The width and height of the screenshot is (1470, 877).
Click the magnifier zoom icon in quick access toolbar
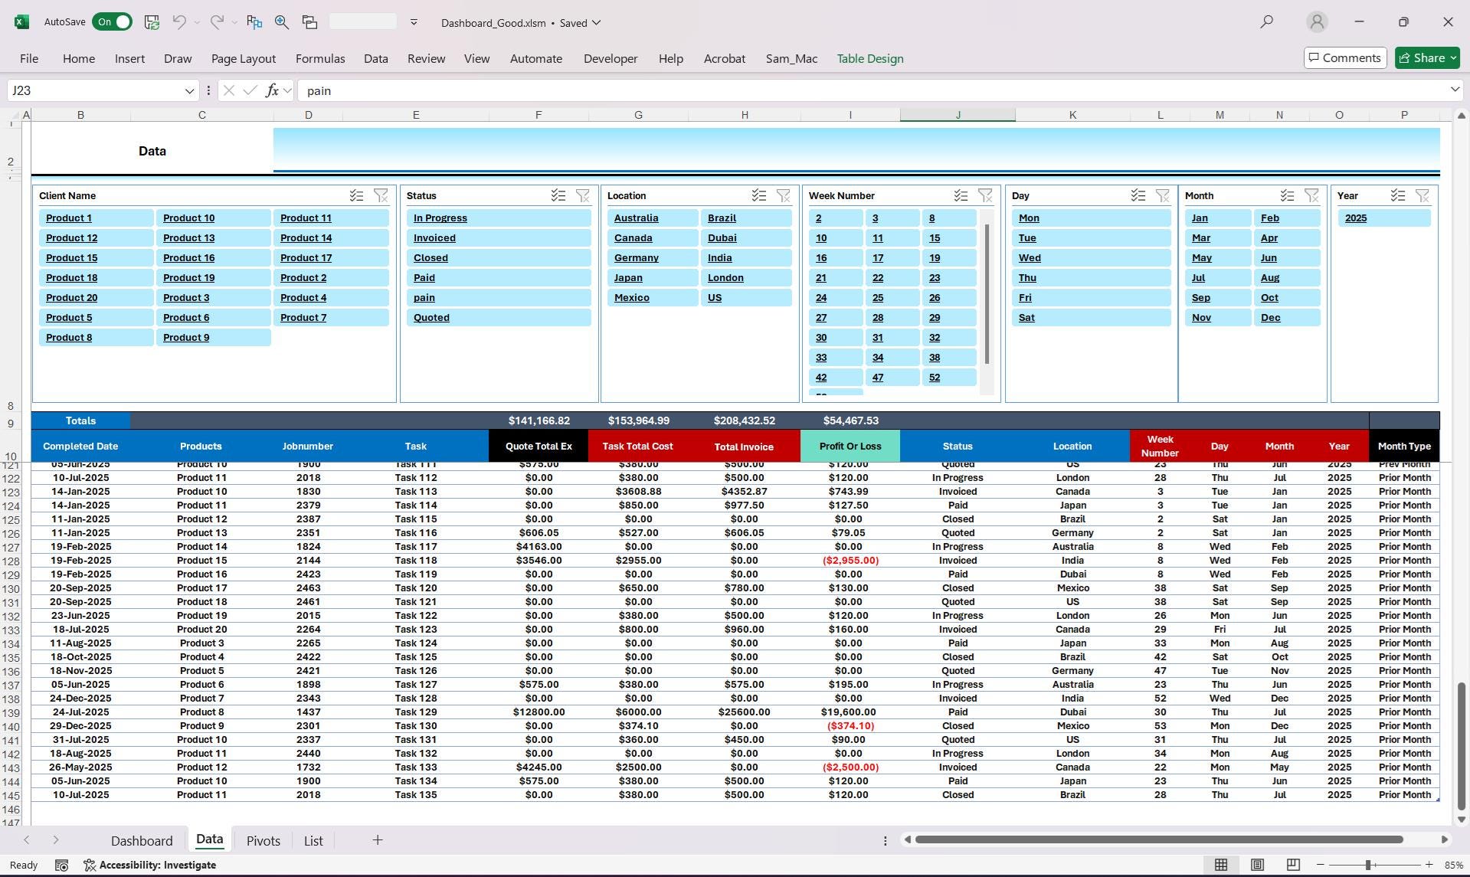tap(282, 22)
